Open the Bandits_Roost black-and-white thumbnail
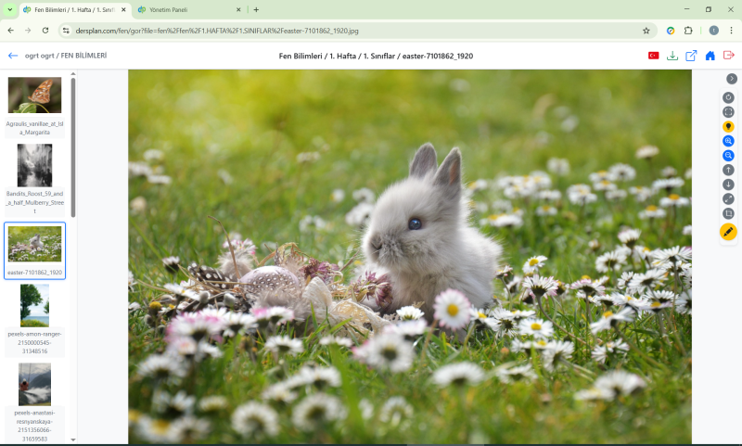 pyautogui.click(x=34, y=166)
